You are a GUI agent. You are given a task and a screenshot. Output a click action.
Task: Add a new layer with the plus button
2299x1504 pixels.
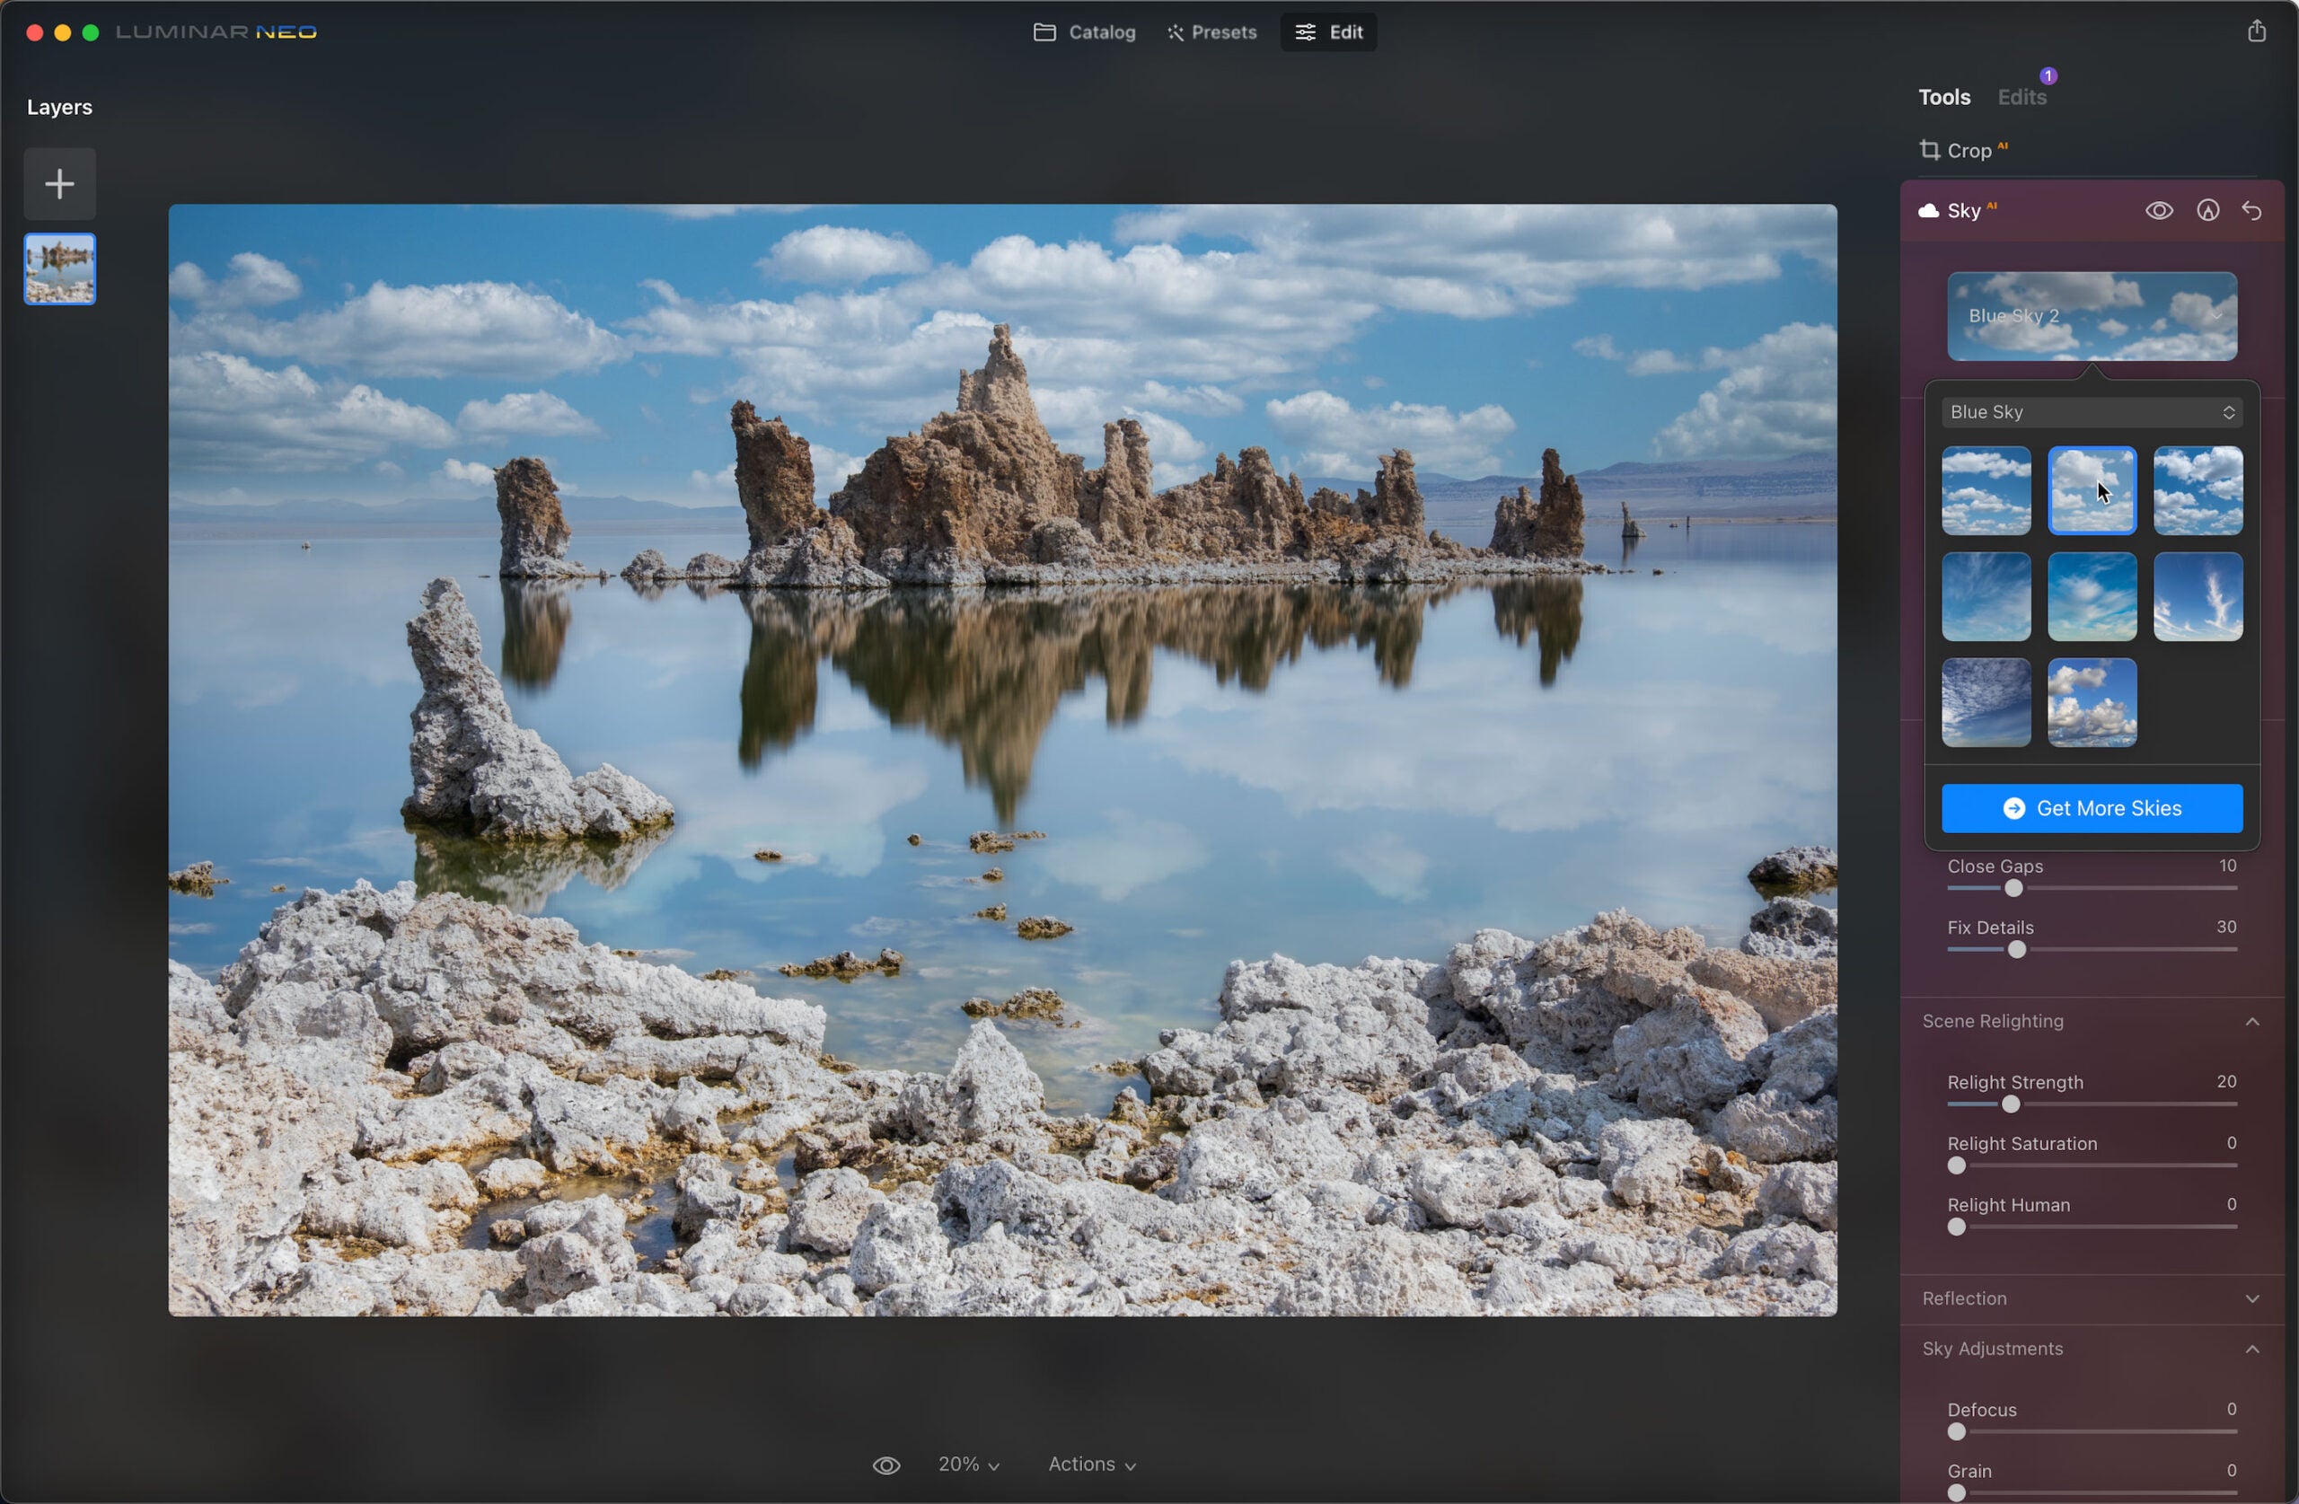[x=60, y=183]
